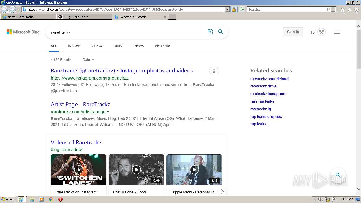Click related search raretrackz instagram
The height and width of the screenshot is (203, 361).
tap(268, 94)
